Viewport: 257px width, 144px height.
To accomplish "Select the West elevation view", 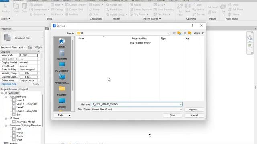I will (x=19, y=140).
